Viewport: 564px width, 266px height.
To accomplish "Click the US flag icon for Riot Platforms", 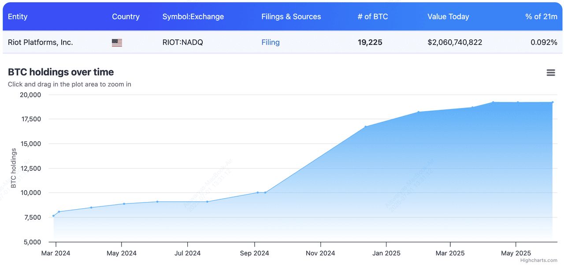I will 116,42.
